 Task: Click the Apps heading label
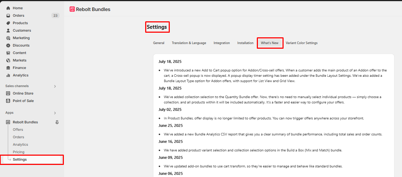point(10,113)
